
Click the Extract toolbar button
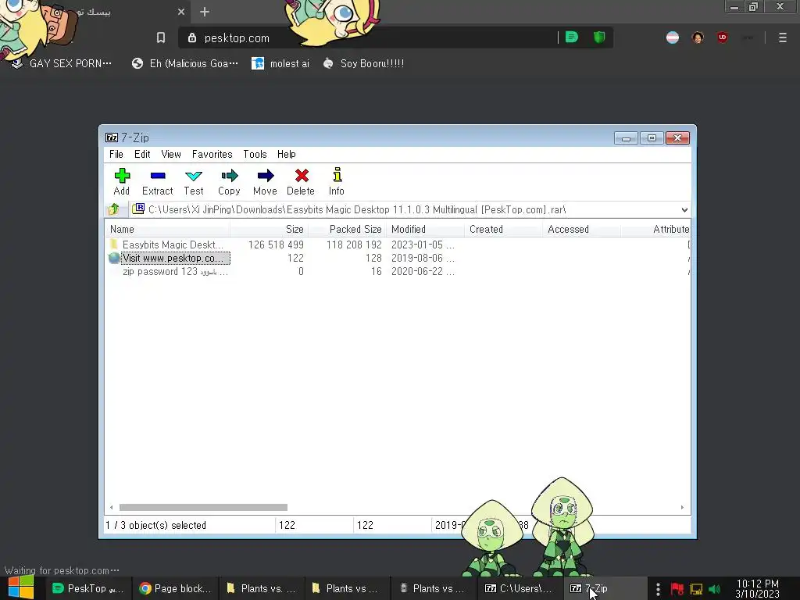pos(158,181)
